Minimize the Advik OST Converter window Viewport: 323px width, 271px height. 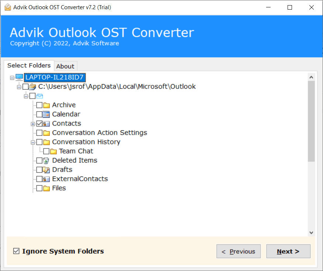pos(268,7)
